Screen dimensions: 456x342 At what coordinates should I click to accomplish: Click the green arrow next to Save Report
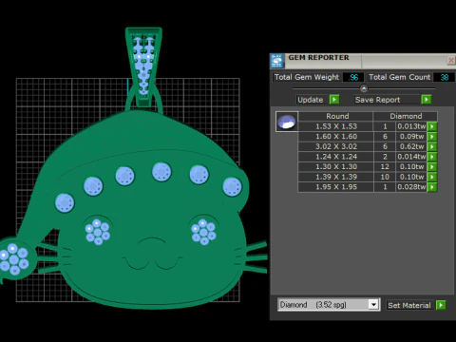pos(427,100)
